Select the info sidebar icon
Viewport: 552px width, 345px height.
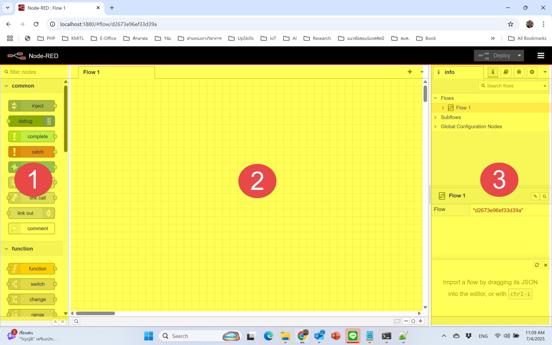pyautogui.click(x=493, y=72)
